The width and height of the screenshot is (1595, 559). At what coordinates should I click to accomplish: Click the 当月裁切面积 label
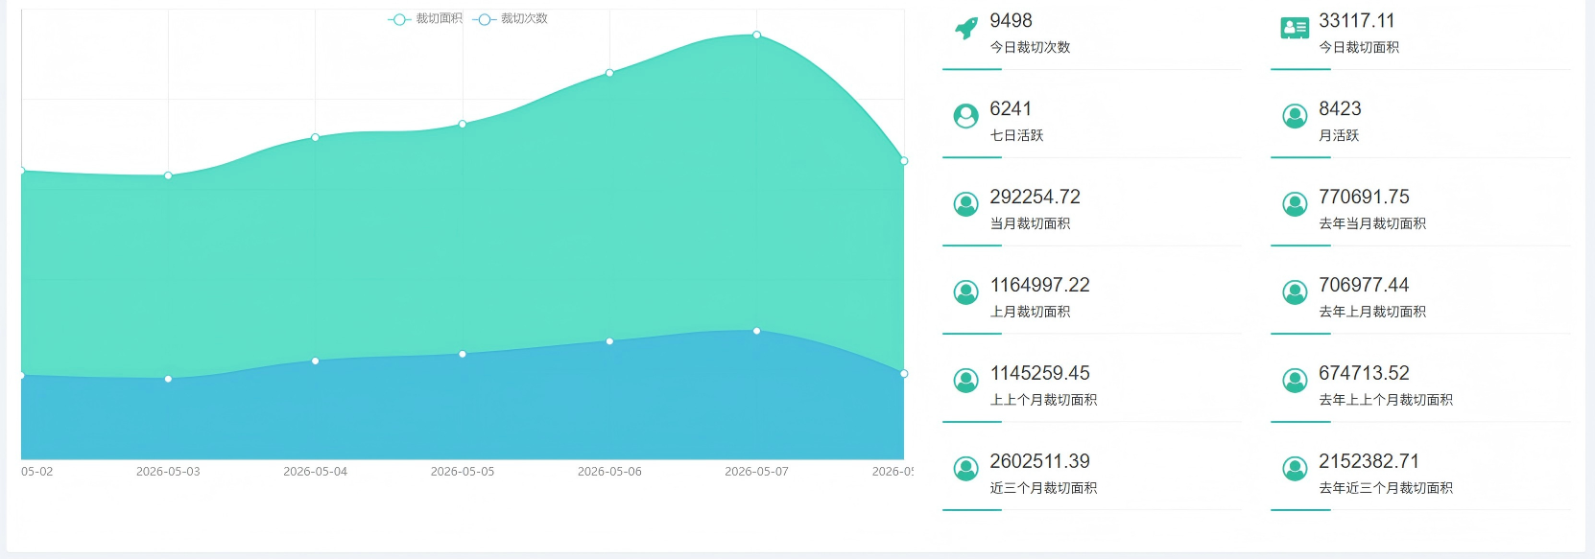[x=1030, y=223]
